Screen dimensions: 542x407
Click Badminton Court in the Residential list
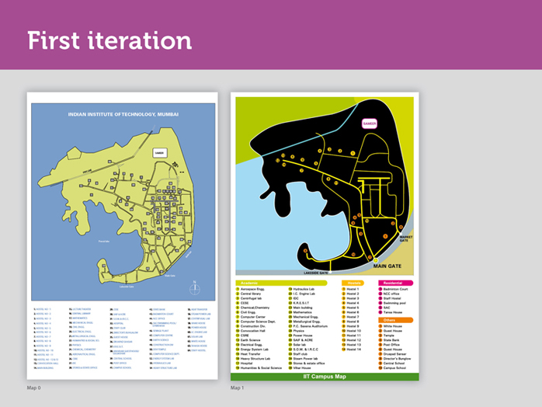399,288
